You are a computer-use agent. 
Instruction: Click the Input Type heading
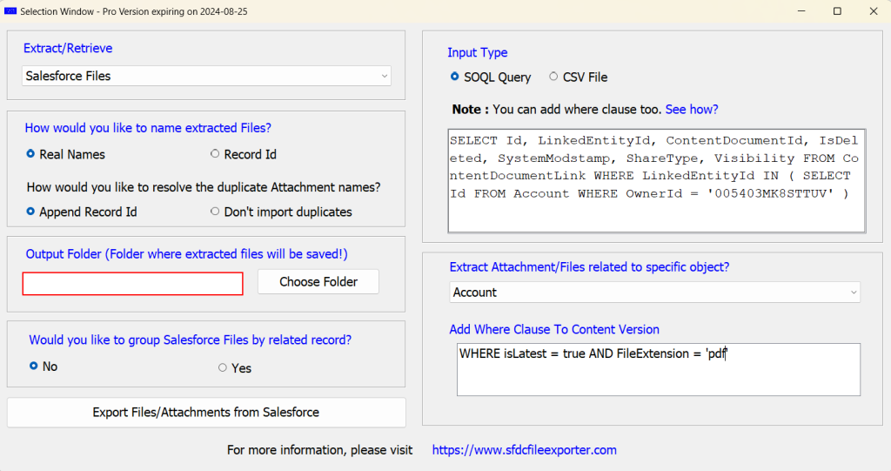(x=478, y=52)
